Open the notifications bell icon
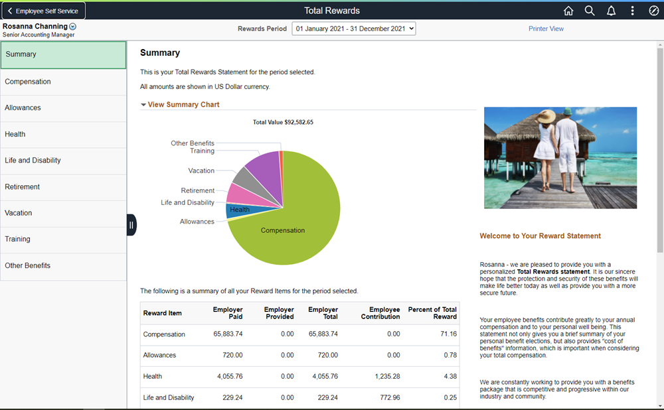The height and width of the screenshot is (410, 664). click(x=611, y=11)
